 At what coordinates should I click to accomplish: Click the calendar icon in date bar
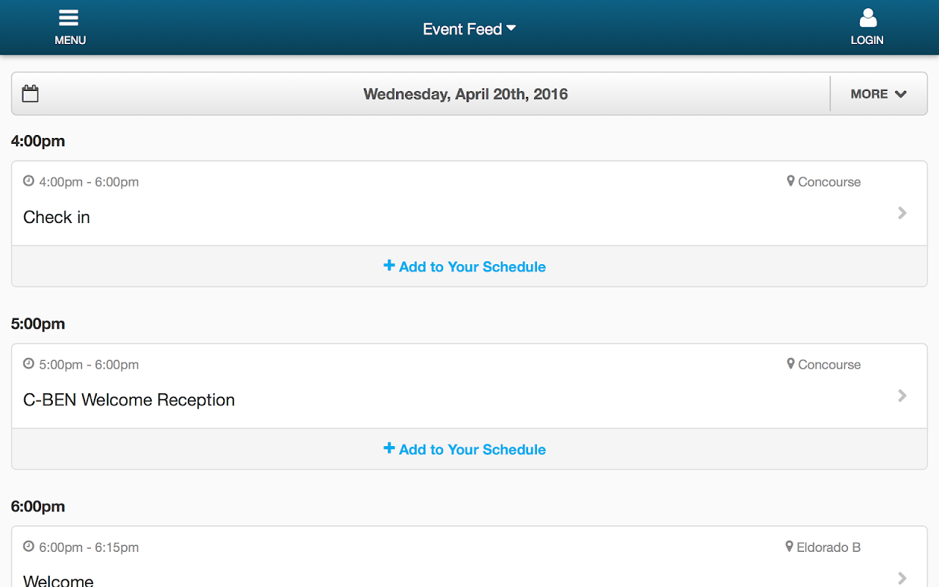(x=30, y=94)
